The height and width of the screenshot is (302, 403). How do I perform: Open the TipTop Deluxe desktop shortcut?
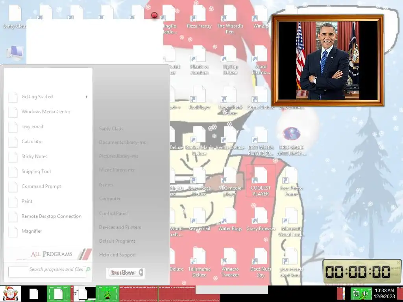230,60
